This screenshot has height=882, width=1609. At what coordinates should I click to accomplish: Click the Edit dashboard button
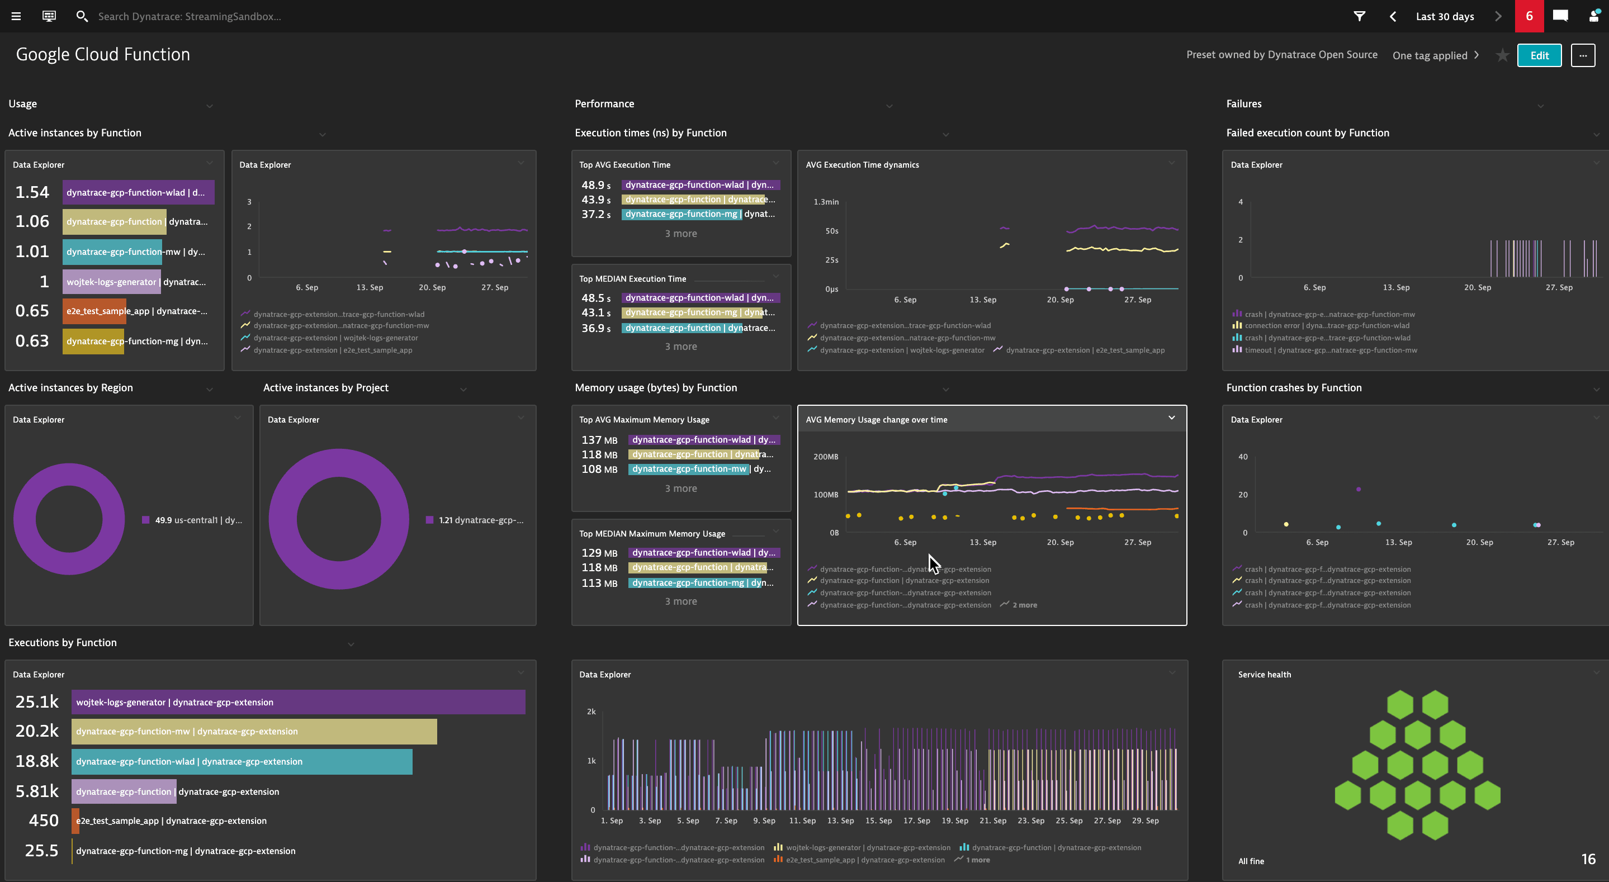tap(1539, 55)
